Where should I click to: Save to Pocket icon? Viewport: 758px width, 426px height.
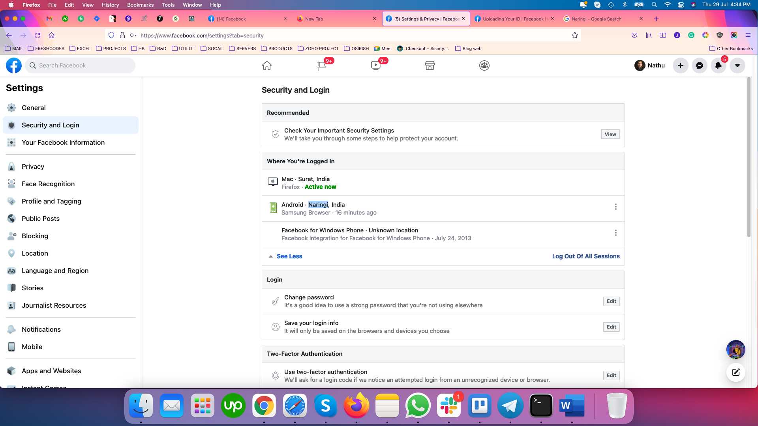pos(634,35)
